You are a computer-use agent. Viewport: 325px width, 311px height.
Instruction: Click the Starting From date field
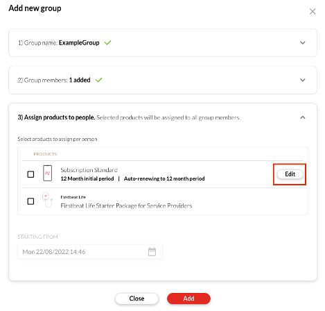(90, 252)
